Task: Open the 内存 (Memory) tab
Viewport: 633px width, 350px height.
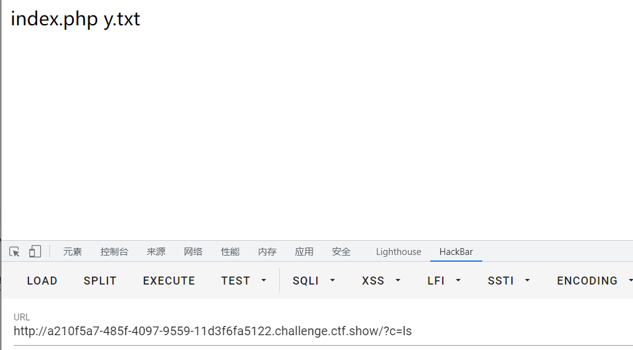Action: (267, 252)
